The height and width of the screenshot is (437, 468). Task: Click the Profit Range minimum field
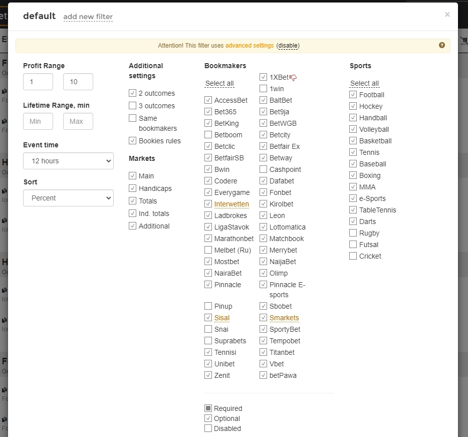38,81
